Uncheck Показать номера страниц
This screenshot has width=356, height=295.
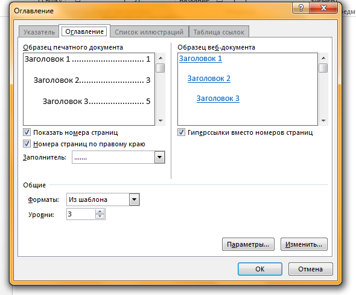click(27, 132)
